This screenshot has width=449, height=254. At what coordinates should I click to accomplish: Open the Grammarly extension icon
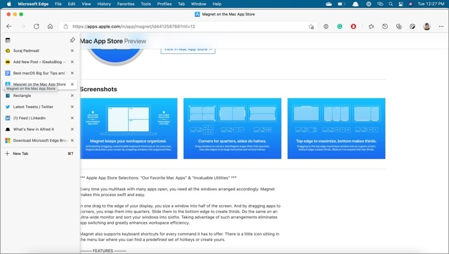coord(340,26)
